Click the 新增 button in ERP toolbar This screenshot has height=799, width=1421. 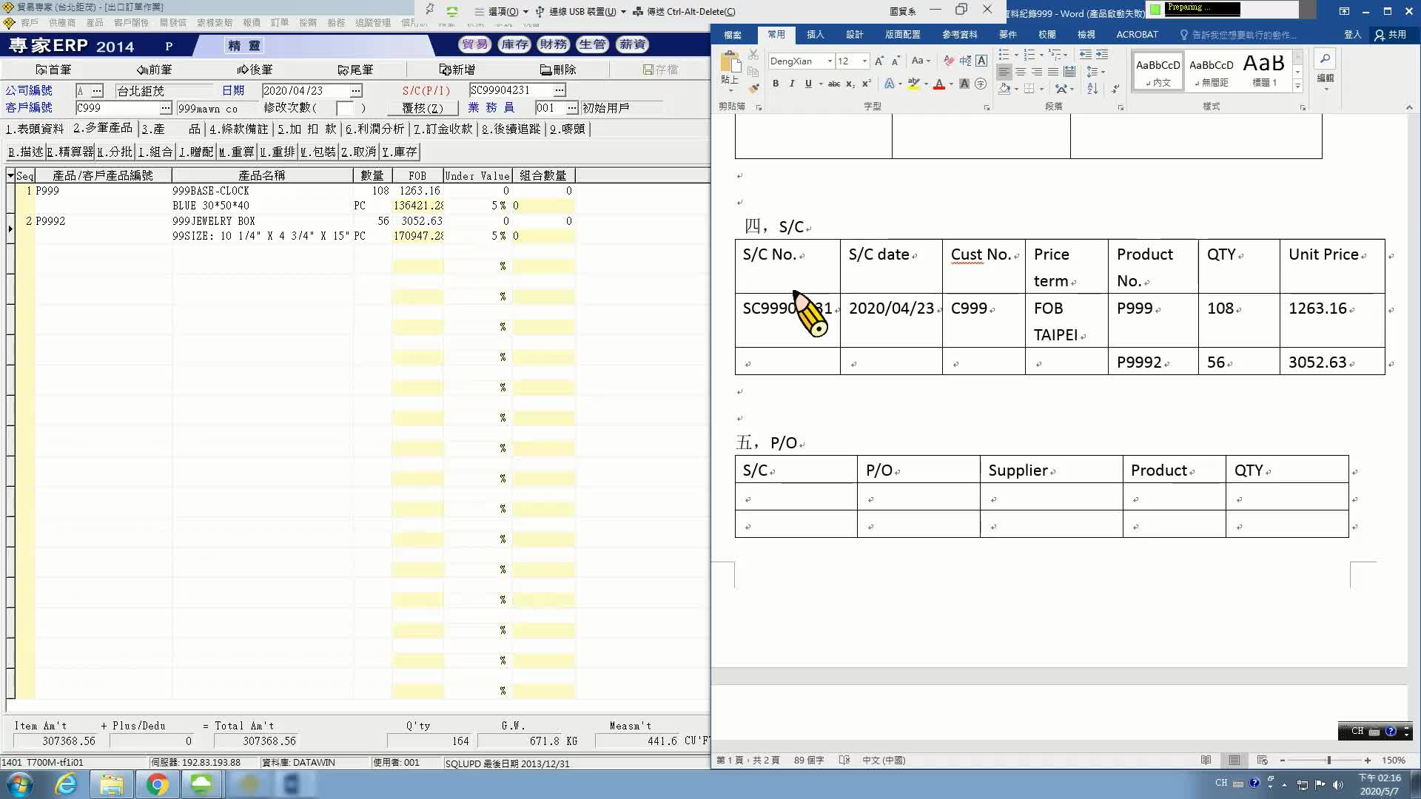click(x=457, y=70)
